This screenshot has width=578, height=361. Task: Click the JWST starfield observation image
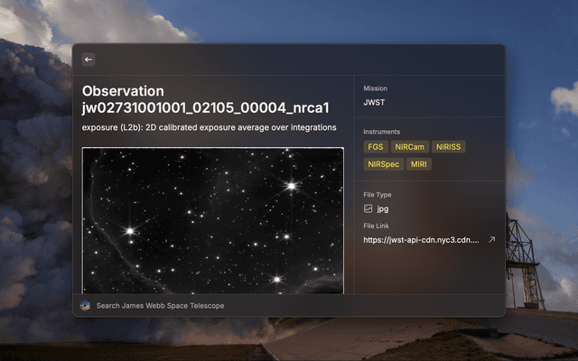pyautogui.click(x=212, y=220)
